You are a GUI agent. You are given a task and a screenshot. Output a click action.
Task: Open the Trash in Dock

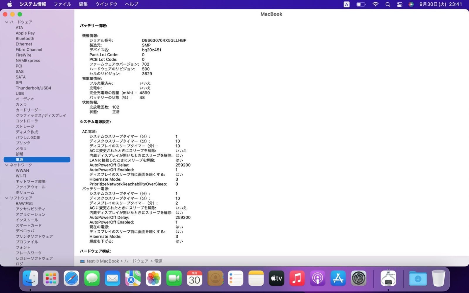(x=438, y=278)
